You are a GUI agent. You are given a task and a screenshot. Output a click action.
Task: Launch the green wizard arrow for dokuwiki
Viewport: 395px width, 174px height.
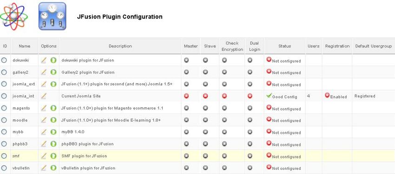coord(53,60)
